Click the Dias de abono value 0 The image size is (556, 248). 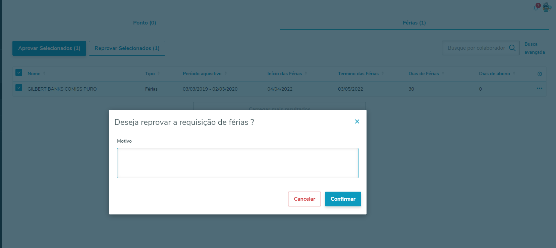click(x=480, y=89)
